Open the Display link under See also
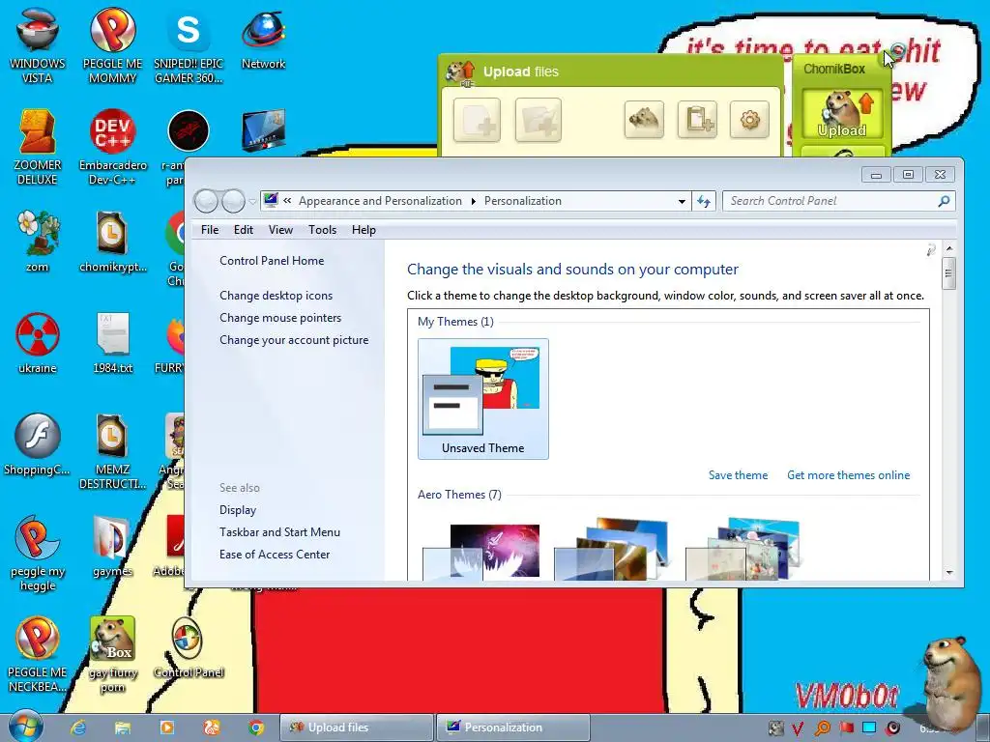Viewport: 990px width, 742px height. [x=238, y=510]
